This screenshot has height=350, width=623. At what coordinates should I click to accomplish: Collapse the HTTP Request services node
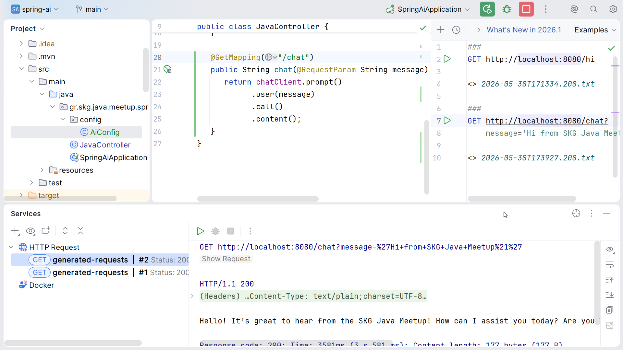11,247
